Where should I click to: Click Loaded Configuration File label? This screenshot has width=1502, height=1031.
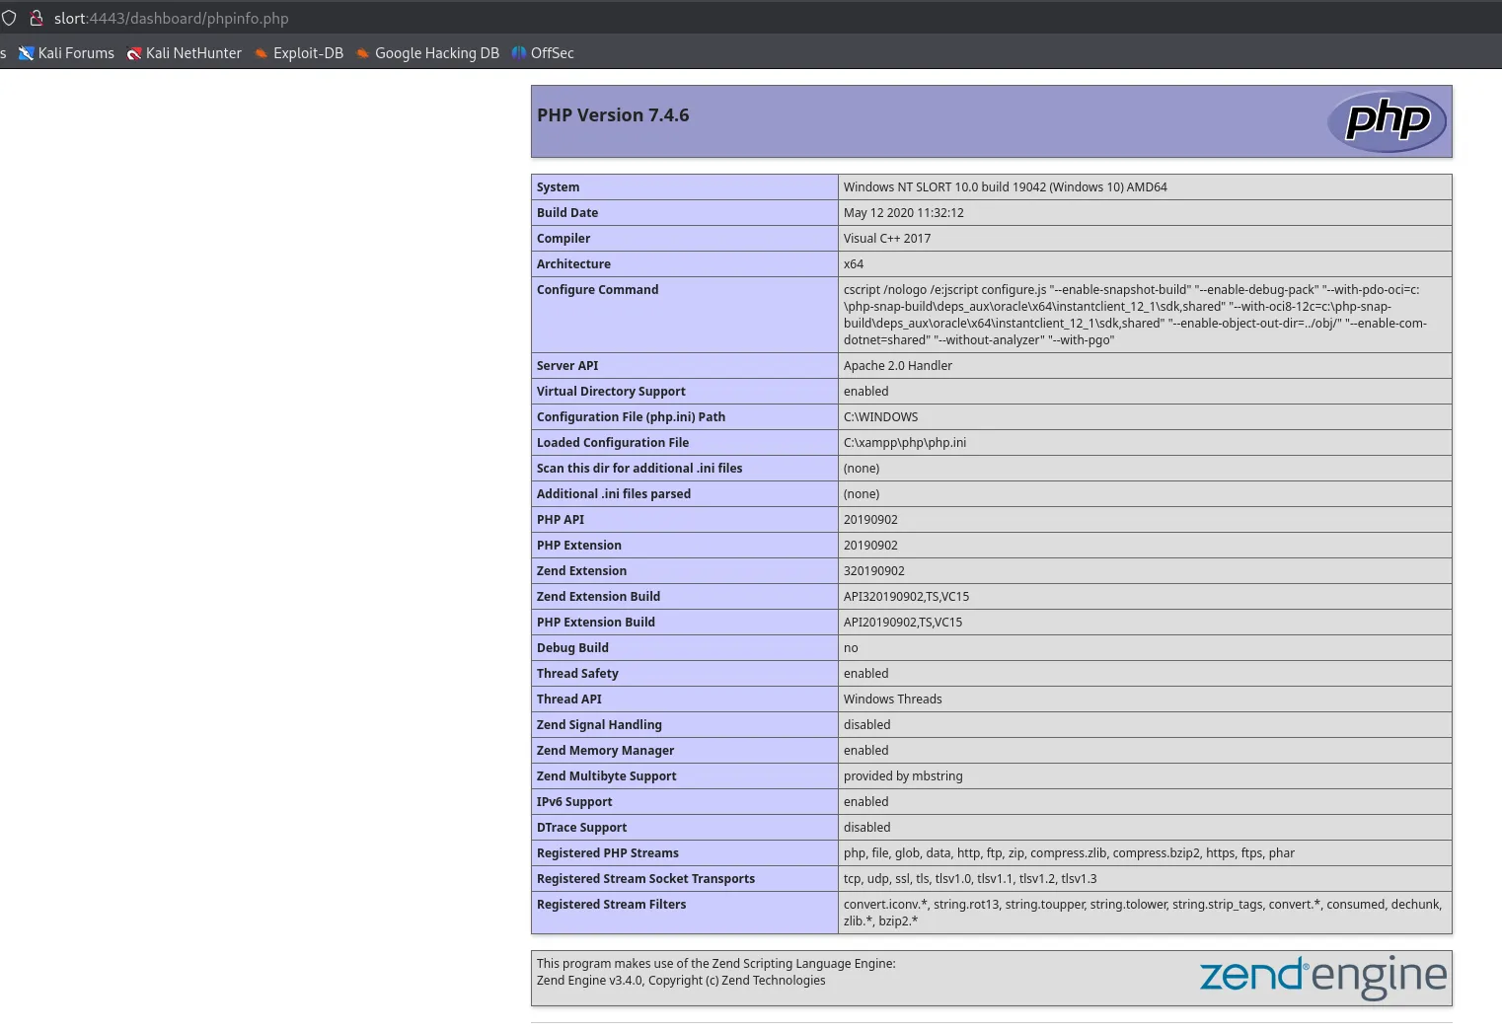click(x=613, y=443)
